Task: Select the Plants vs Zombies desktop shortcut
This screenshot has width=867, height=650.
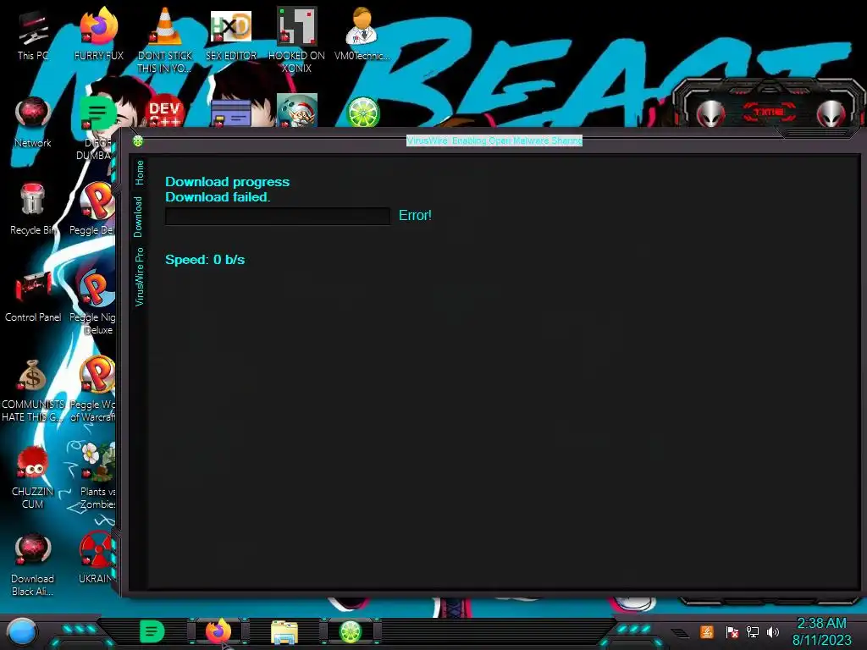Action: tap(97, 476)
